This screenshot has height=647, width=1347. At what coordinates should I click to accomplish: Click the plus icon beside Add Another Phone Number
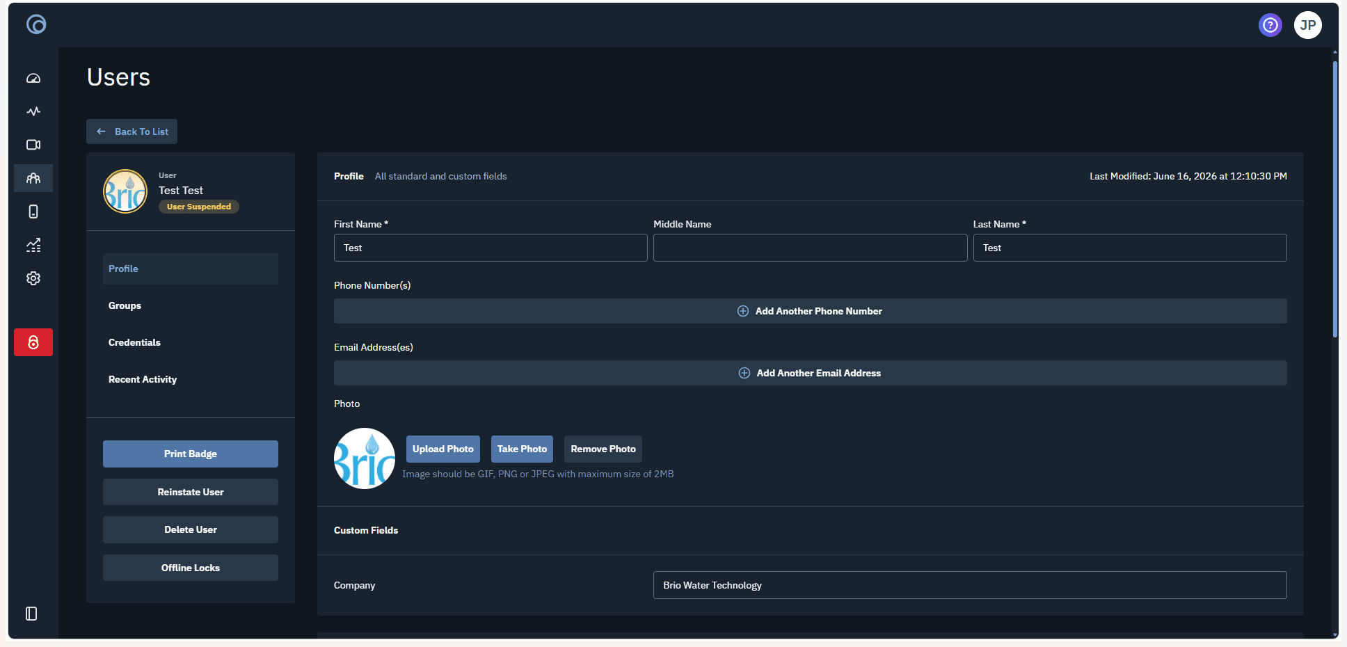(743, 311)
